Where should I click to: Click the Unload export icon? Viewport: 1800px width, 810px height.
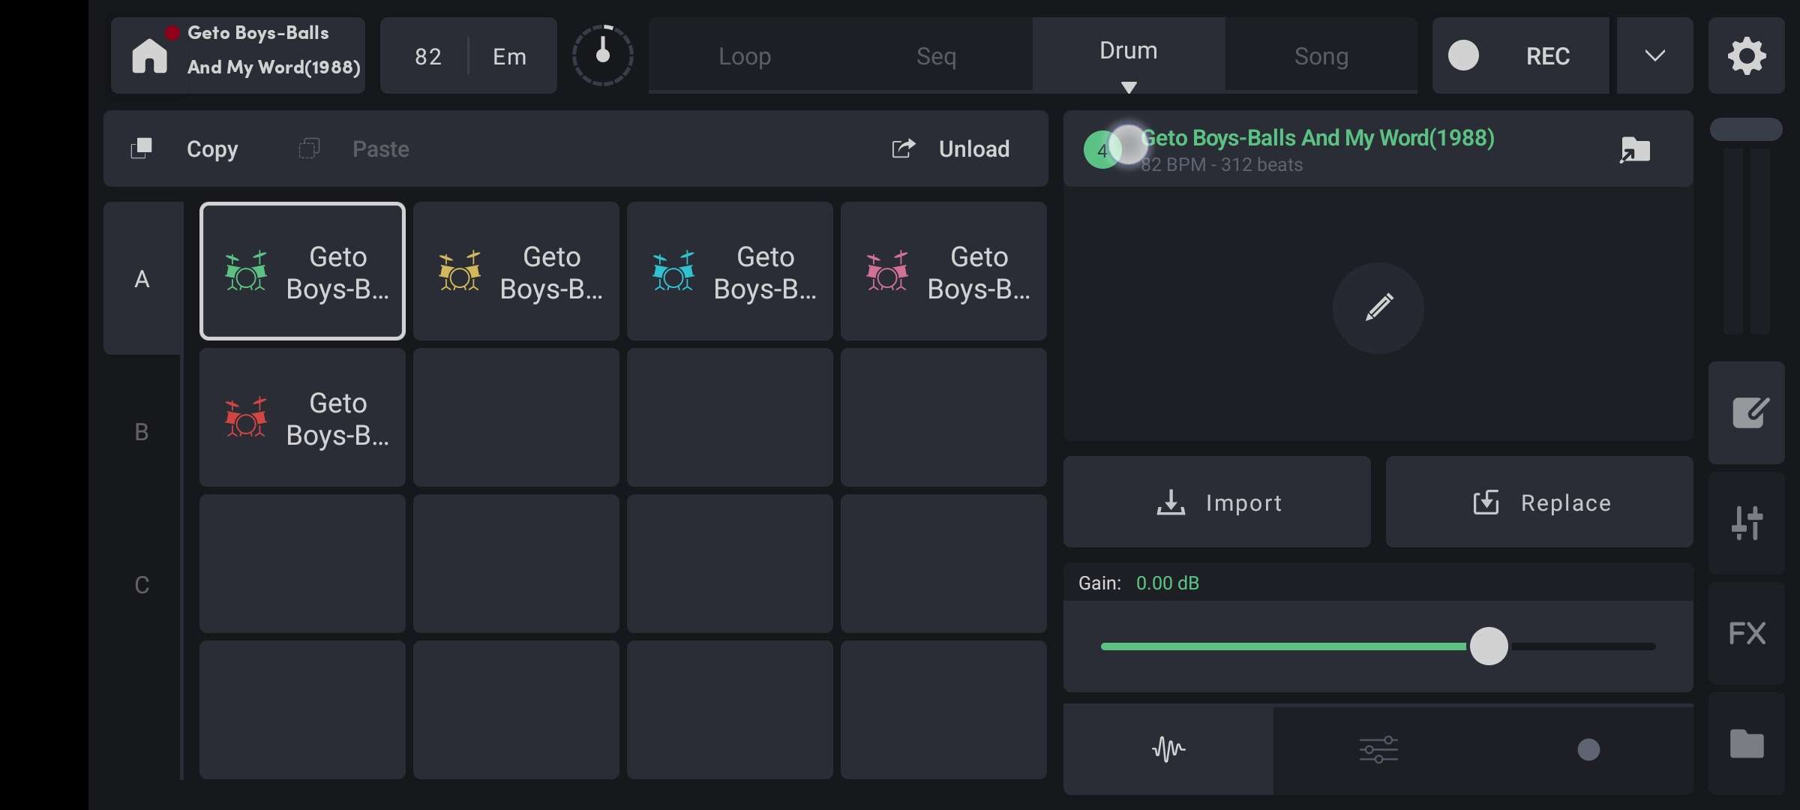click(x=904, y=148)
